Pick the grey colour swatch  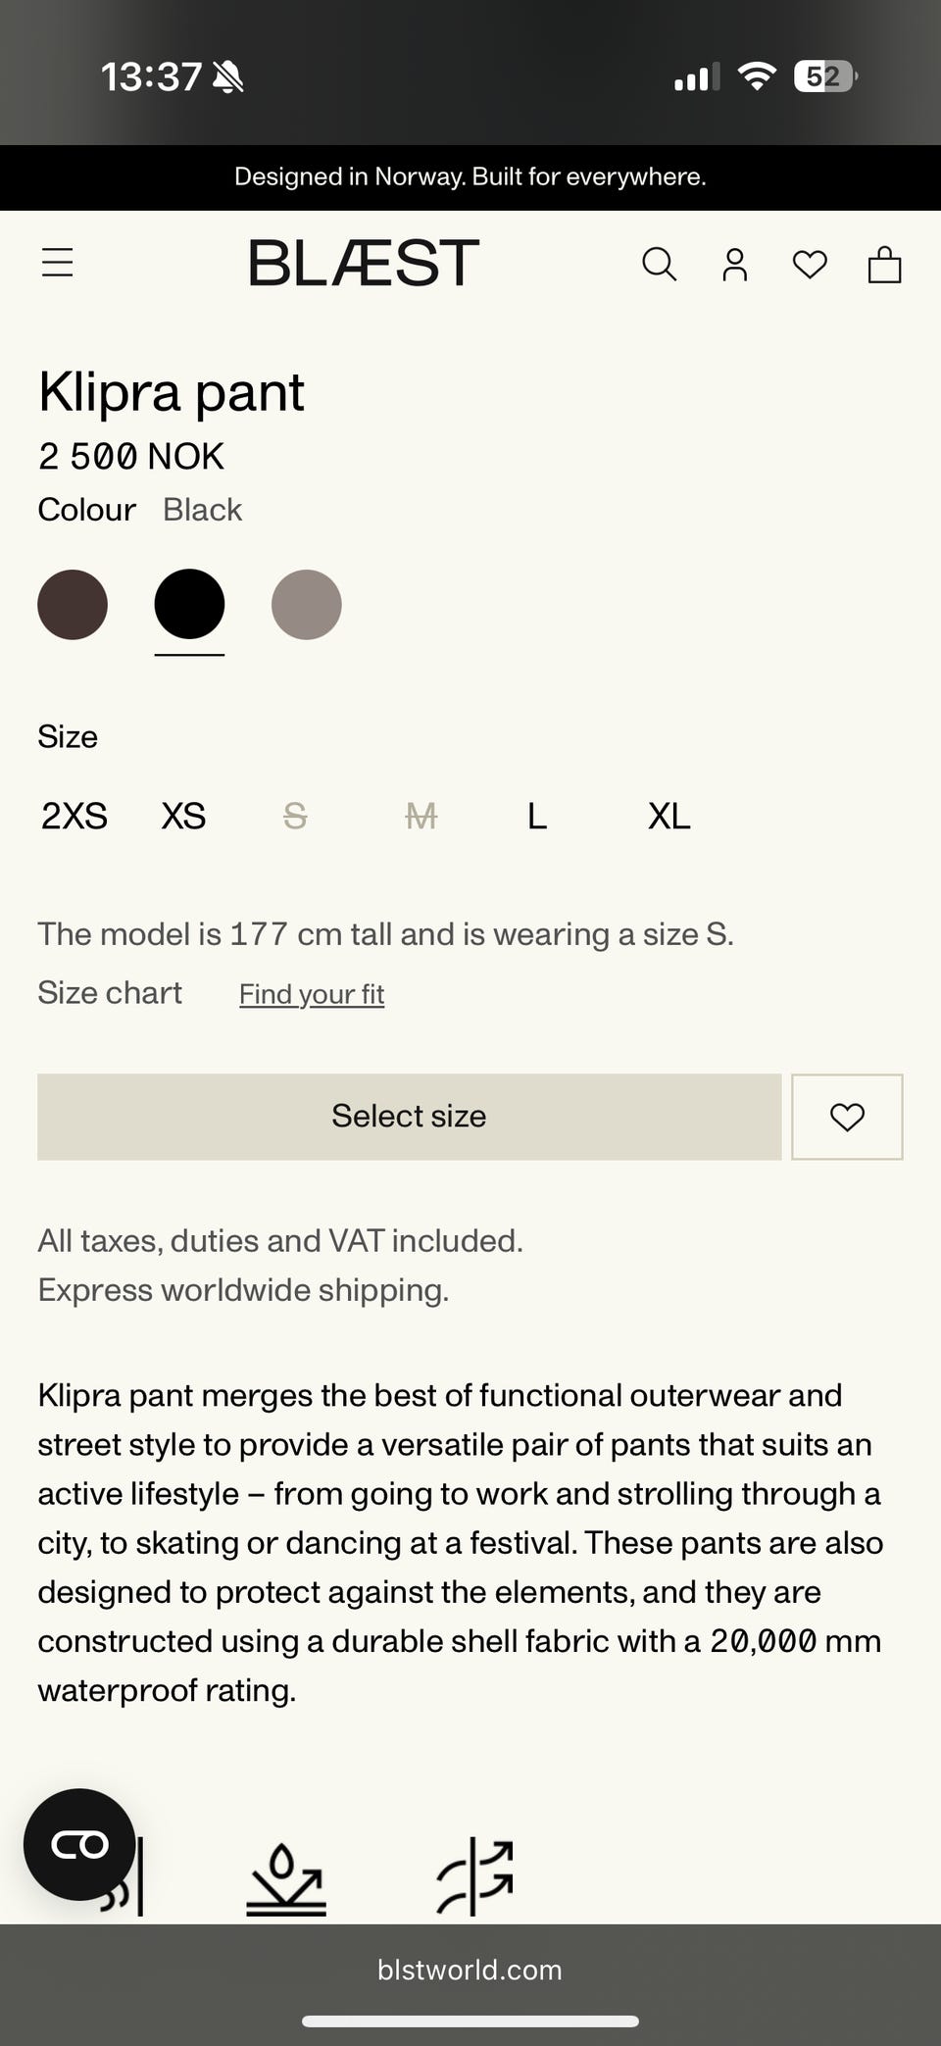coord(307,605)
